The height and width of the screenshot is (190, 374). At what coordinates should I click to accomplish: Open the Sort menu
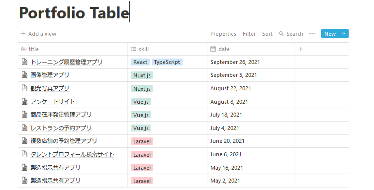(267, 34)
